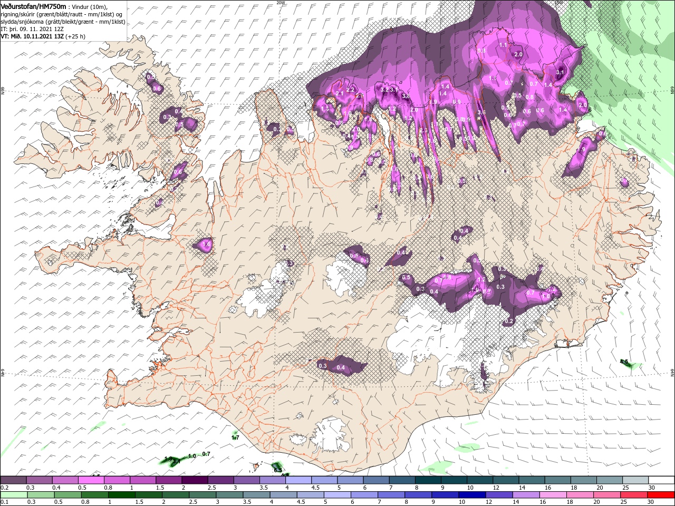Click the white swatch ending the purple legend
Image resolution: width=675 pixels, height=506 pixels.
pyautogui.click(x=661, y=480)
